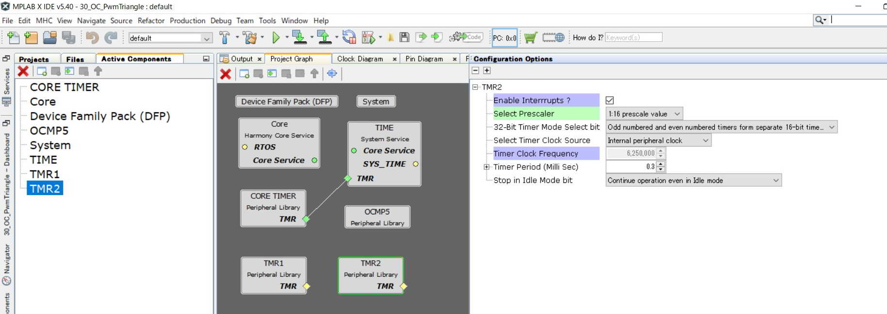Minimize the Active Components panel
The image size is (887, 314).
click(x=206, y=59)
